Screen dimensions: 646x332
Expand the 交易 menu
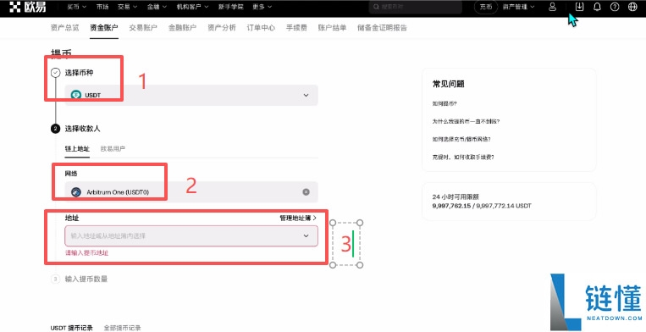127,7
